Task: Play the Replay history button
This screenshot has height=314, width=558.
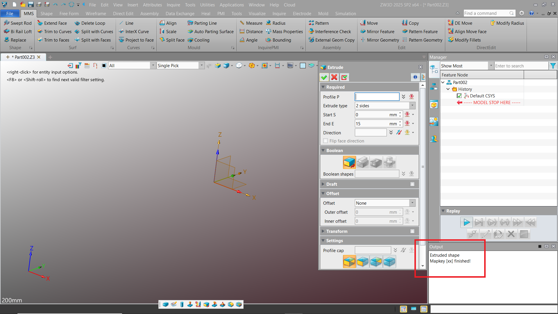Action: tap(466, 222)
